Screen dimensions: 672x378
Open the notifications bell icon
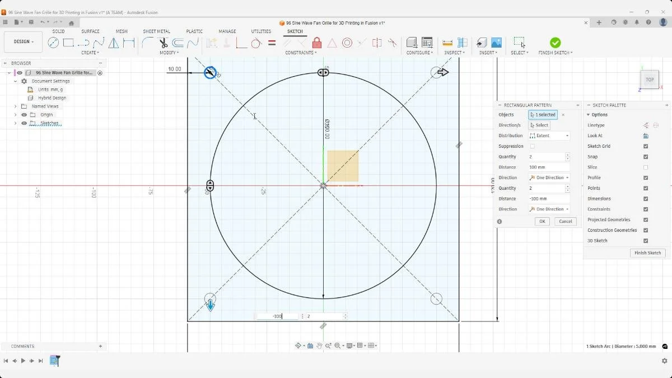point(637,22)
